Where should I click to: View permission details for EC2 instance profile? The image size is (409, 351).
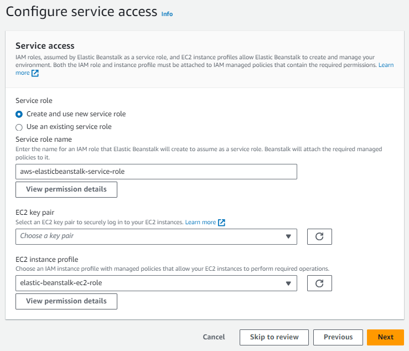(66, 301)
